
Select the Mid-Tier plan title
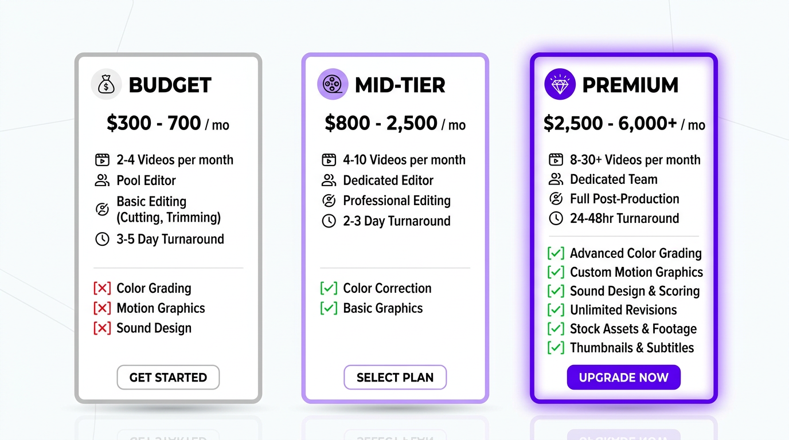tap(400, 84)
